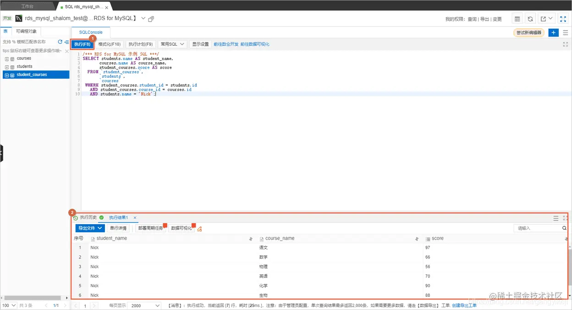
Task: Follow the 前往数据可视化 link
Action: pos(255,44)
